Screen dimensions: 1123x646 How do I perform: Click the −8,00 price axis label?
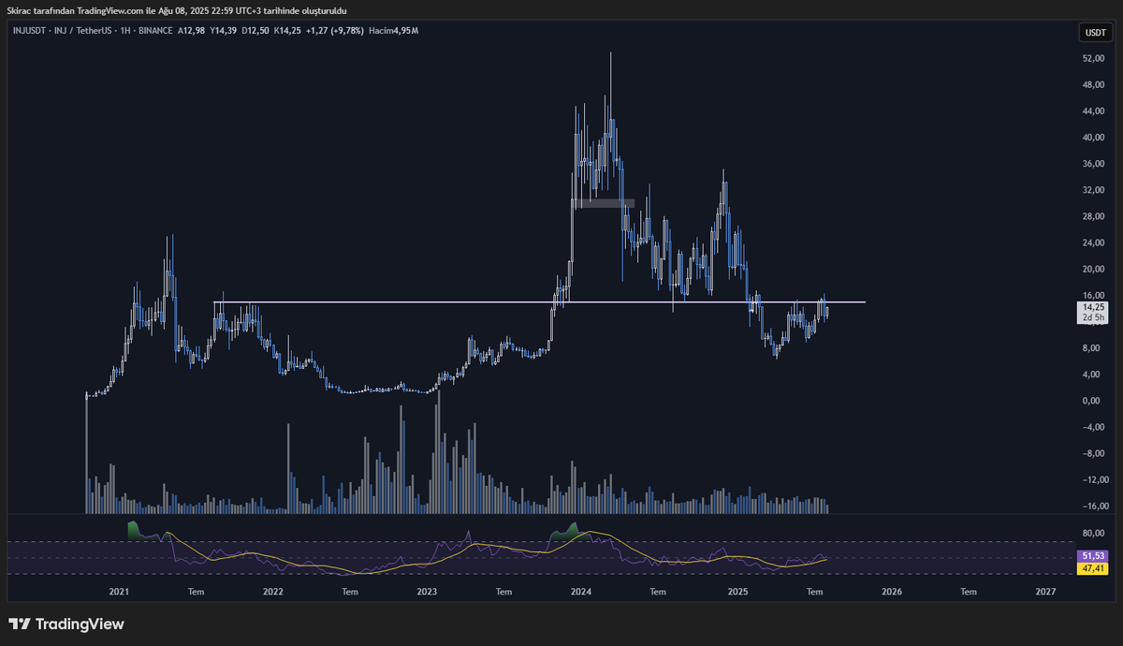[1094, 454]
